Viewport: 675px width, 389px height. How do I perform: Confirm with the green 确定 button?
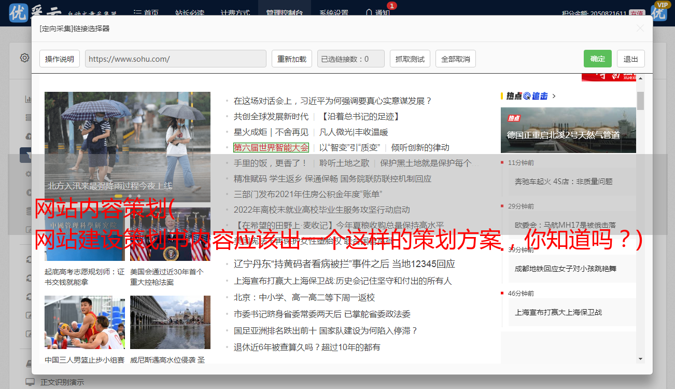(597, 59)
